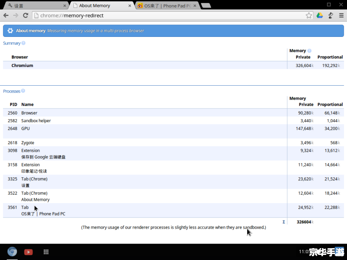Click the Zygote process name
347x260 pixels.
(28, 143)
